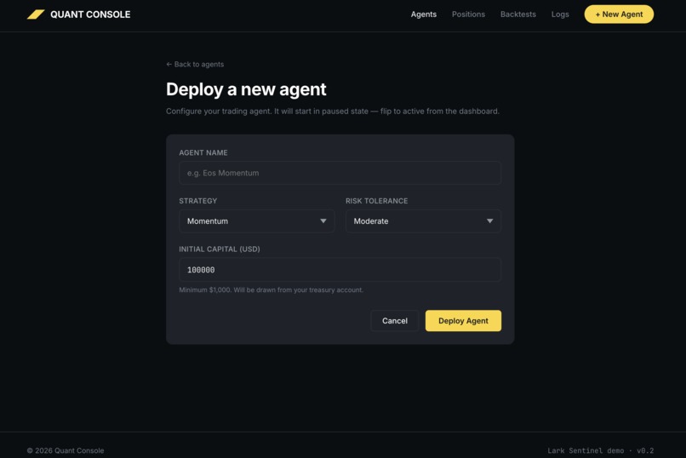Screen dimensions: 686x458
Task: Click the Deploy Agent button
Action: (463, 321)
